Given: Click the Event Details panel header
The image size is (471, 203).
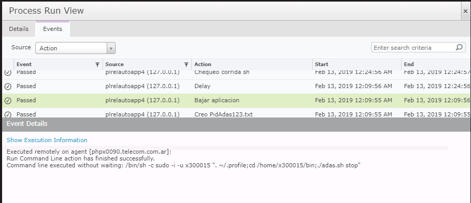Looking at the screenshot, I should [237, 124].
